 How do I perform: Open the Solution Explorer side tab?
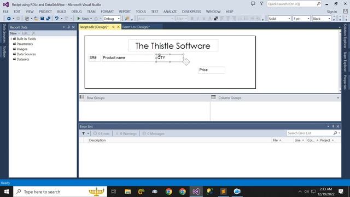(345, 36)
